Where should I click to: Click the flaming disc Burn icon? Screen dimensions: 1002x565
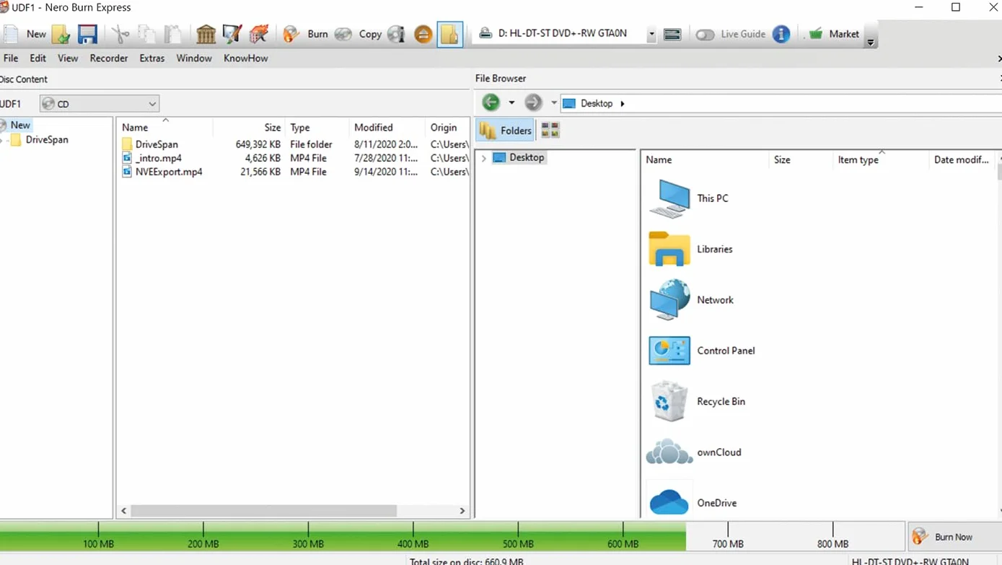coord(291,34)
